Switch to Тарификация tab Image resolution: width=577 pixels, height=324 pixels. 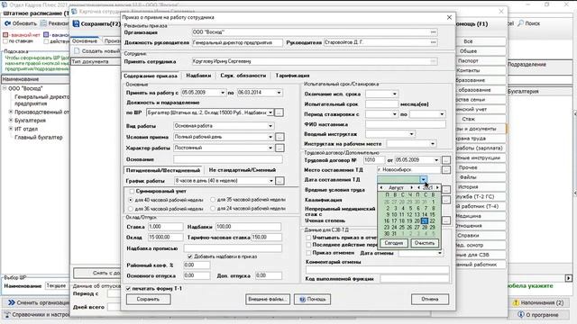(292, 76)
